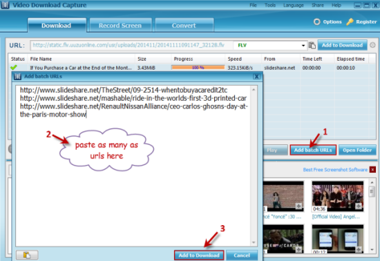Sort by Size column header
Viewport: 380px width, 261px height.
pyautogui.click(x=153, y=59)
